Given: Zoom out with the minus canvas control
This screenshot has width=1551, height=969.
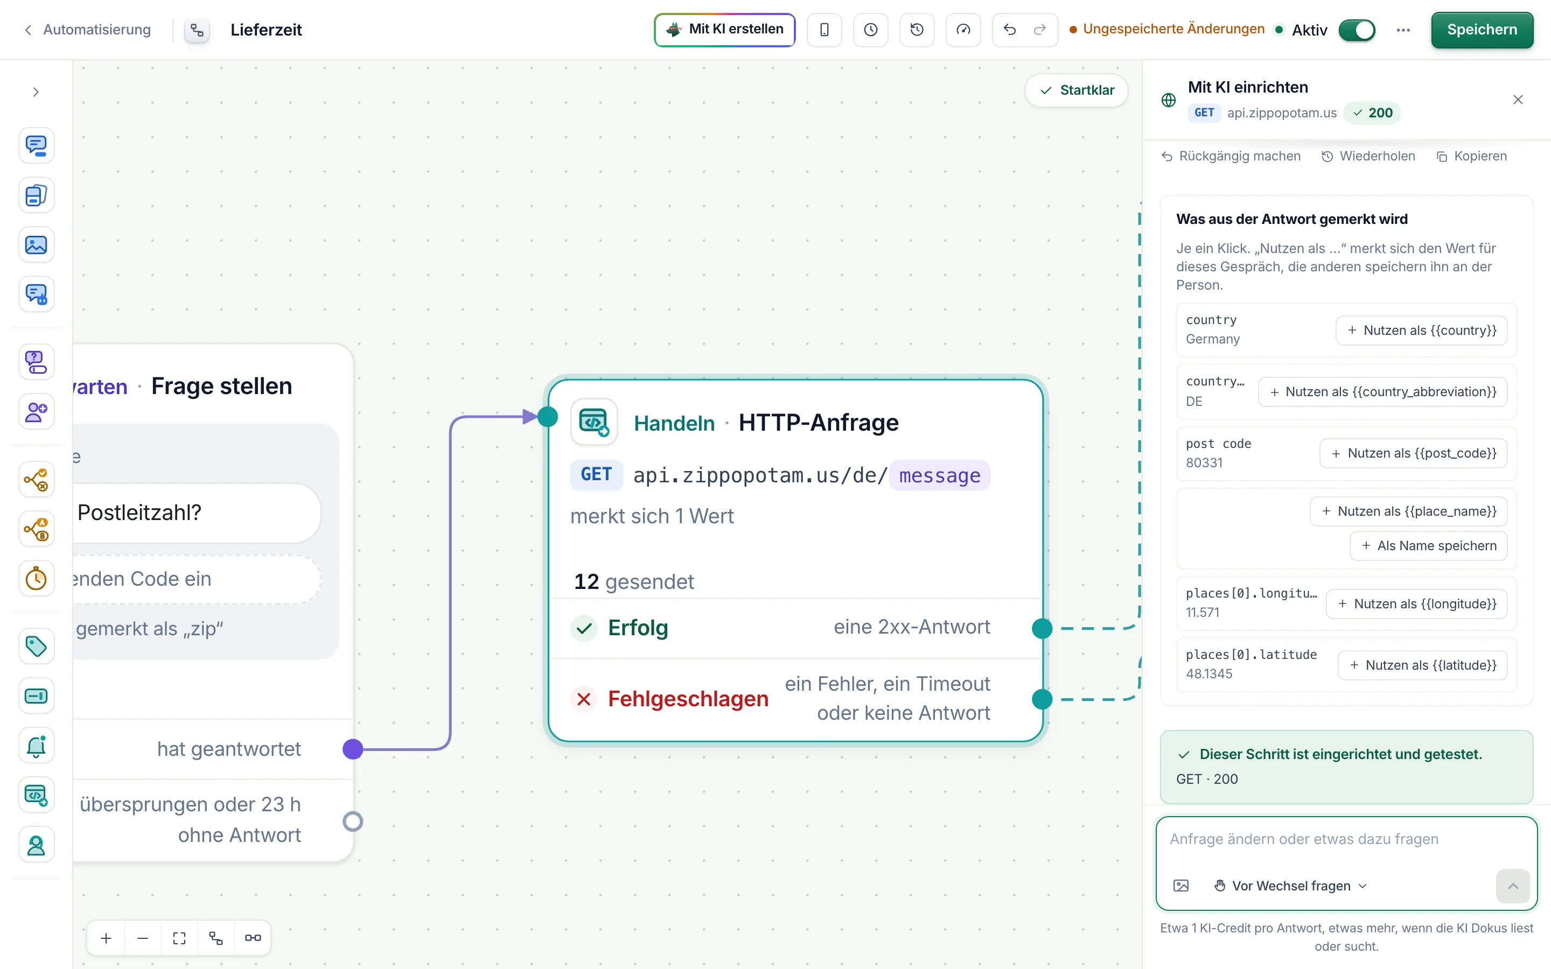Looking at the screenshot, I should pos(143,938).
